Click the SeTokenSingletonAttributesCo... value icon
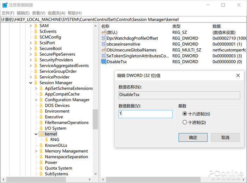Viewport: 247px width, 183px height. coord(103,56)
